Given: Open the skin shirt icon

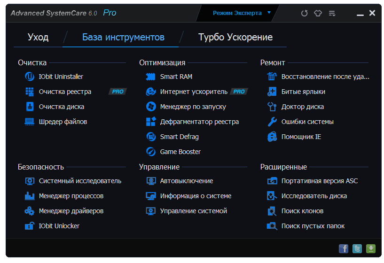Looking at the screenshot, I should tap(318, 13).
